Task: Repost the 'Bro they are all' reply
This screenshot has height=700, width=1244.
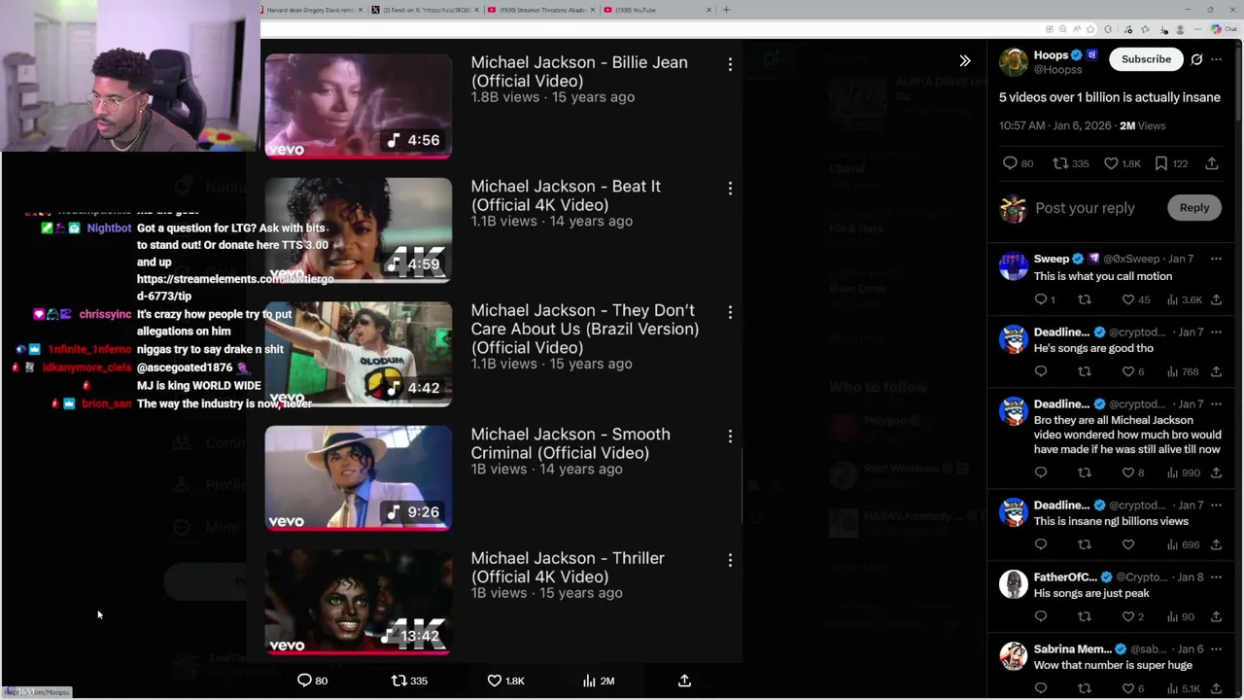Action: (x=1085, y=472)
